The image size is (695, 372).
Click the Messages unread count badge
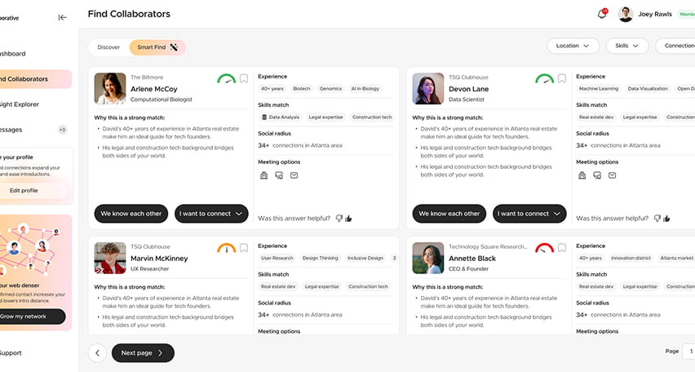[63, 130]
